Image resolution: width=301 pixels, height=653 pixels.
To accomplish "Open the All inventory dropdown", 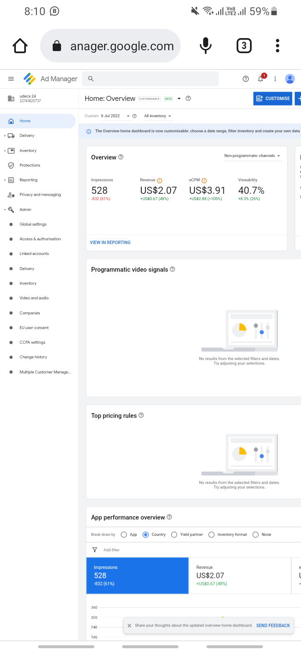I will pos(158,116).
